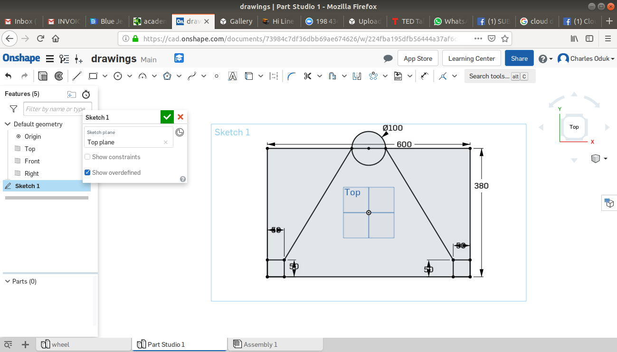Undo the last sketch action
This screenshot has width=617, height=352.
[x=9, y=76]
